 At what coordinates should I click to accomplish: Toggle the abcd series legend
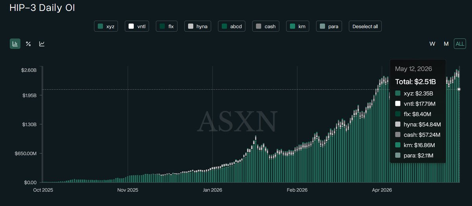(232, 26)
